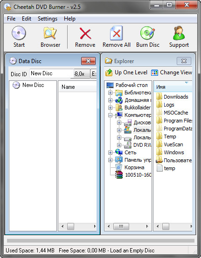The width and height of the screenshot is (201, 258).
Task: Open the Support icon
Action: 179,33
